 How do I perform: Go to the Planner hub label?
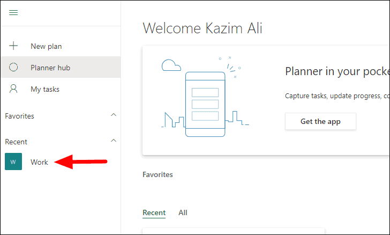[x=50, y=68]
